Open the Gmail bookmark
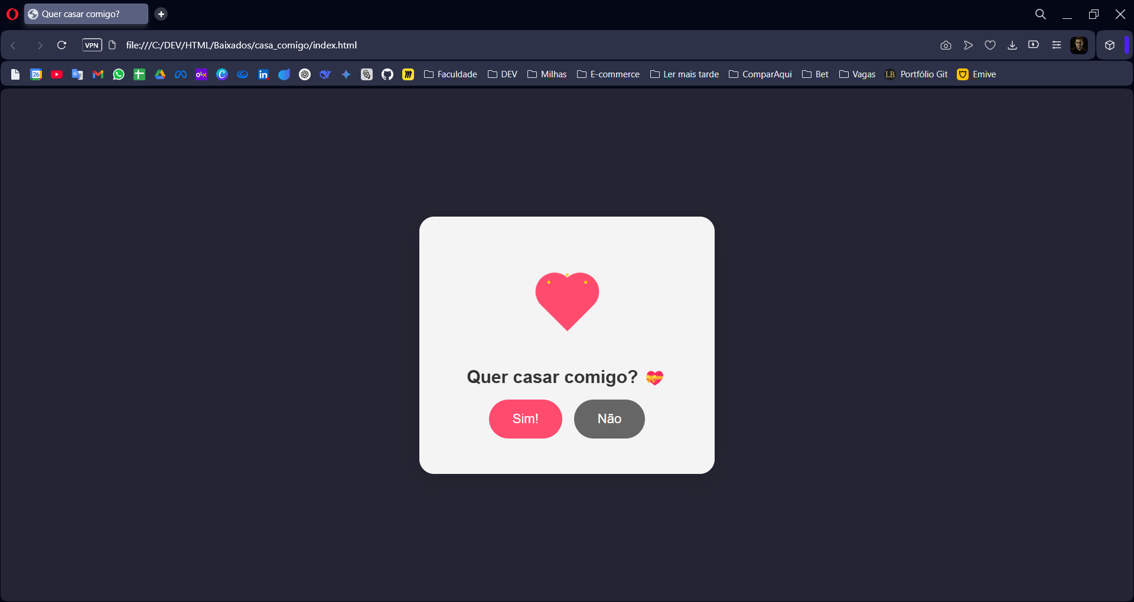This screenshot has height=602, width=1134. (98, 74)
